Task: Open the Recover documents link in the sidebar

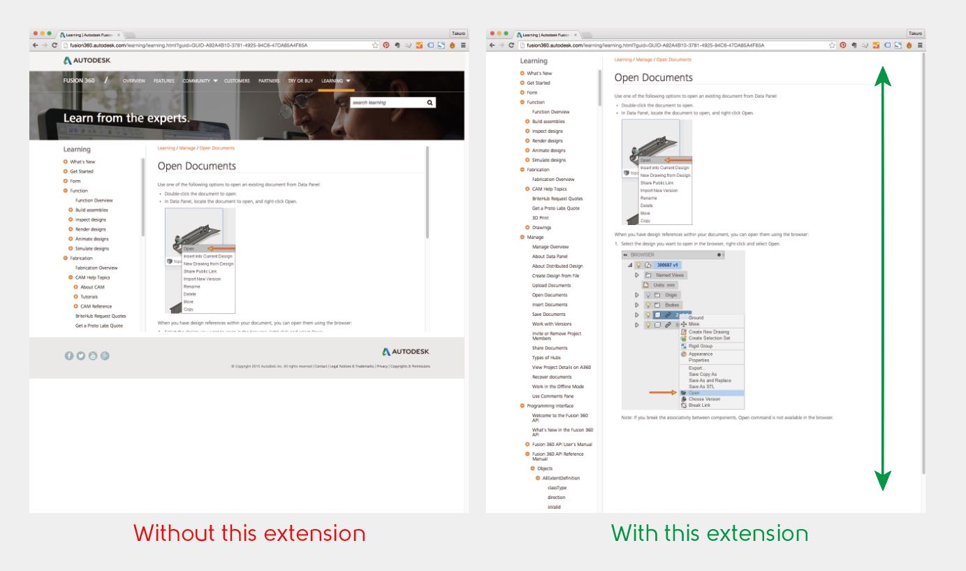Action: pyautogui.click(x=552, y=377)
